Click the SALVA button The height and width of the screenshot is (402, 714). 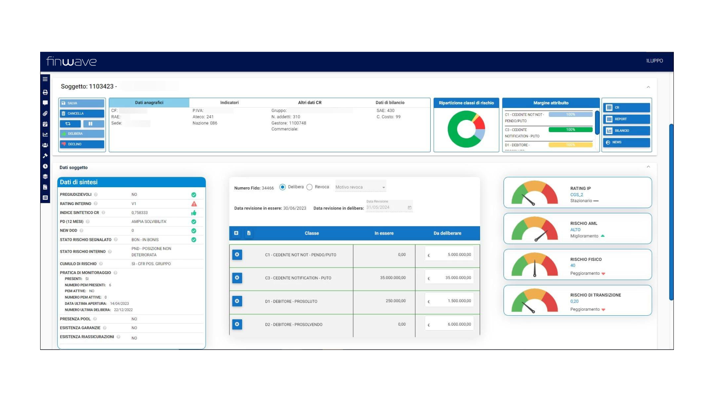pos(82,103)
